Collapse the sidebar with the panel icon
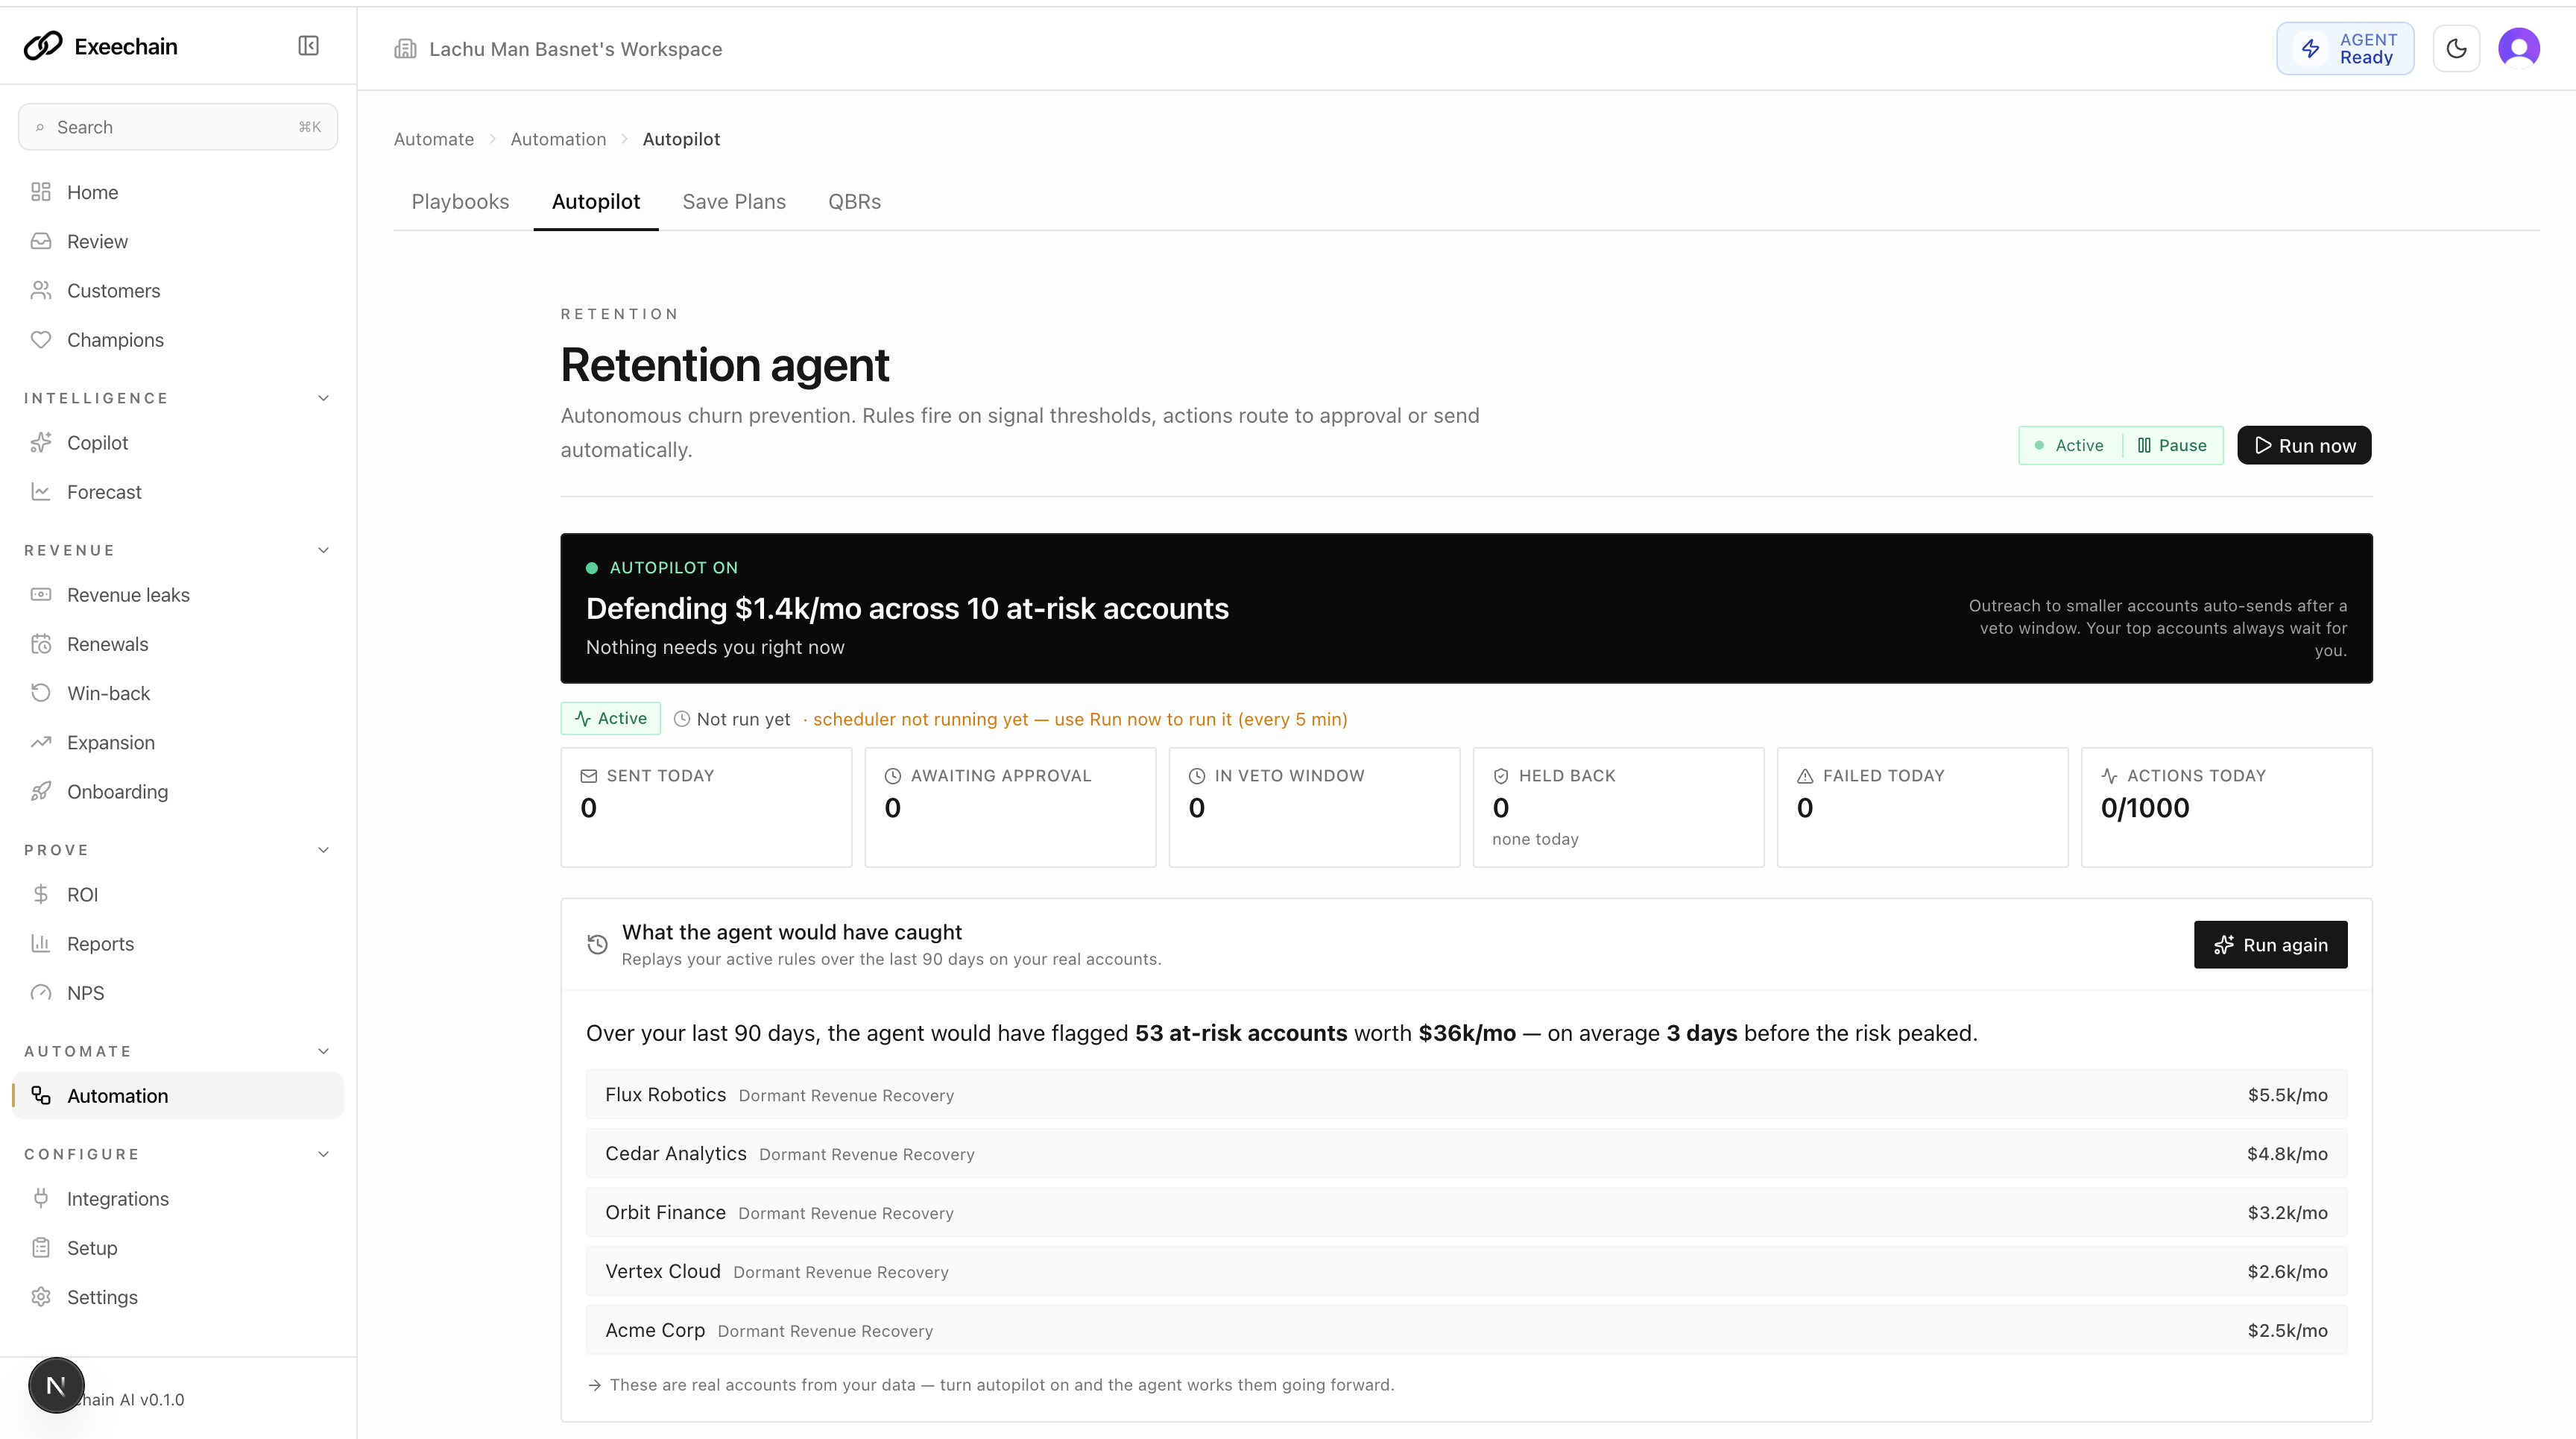Image resolution: width=2576 pixels, height=1439 pixels. [x=308, y=46]
